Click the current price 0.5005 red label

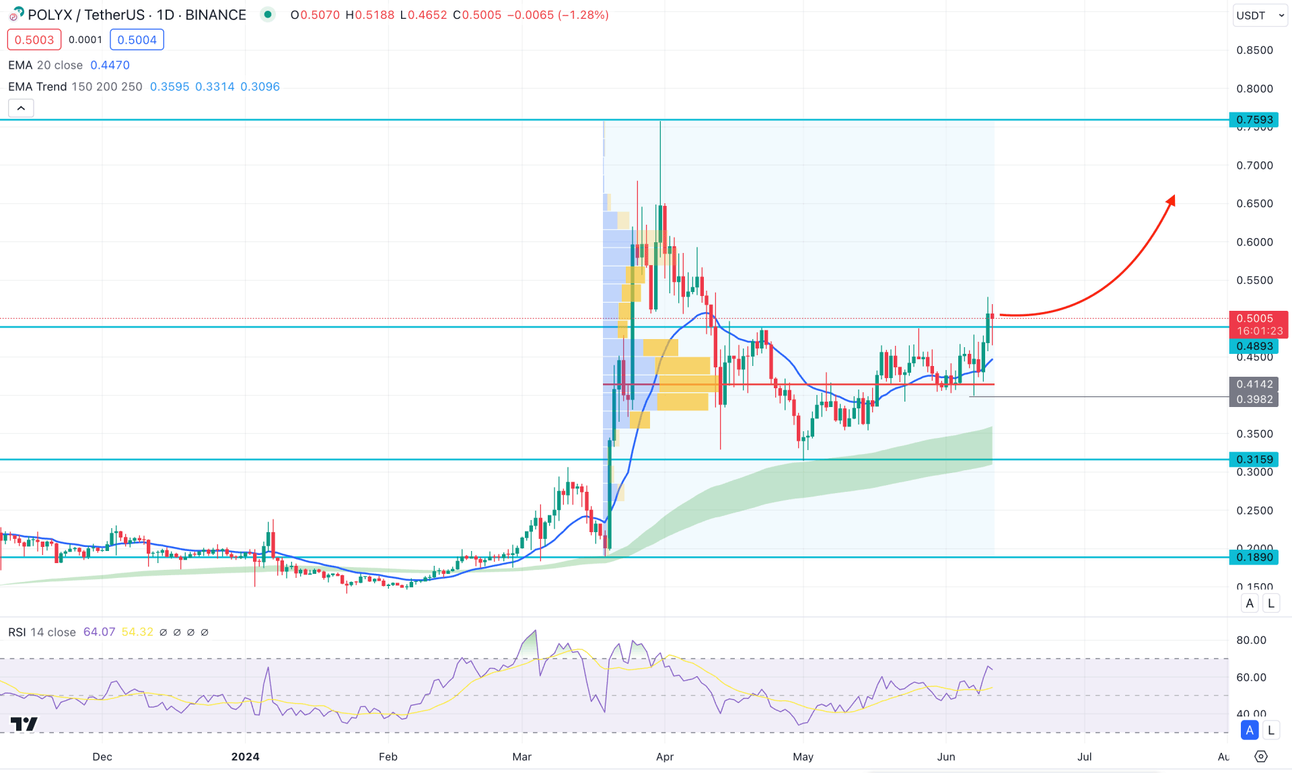click(x=1257, y=324)
